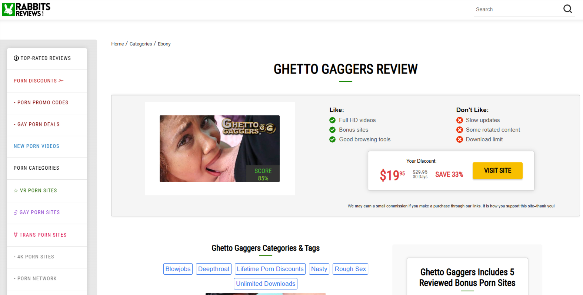The height and width of the screenshot is (295, 583).
Task: Click the review thumbnail image
Action: click(x=220, y=149)
